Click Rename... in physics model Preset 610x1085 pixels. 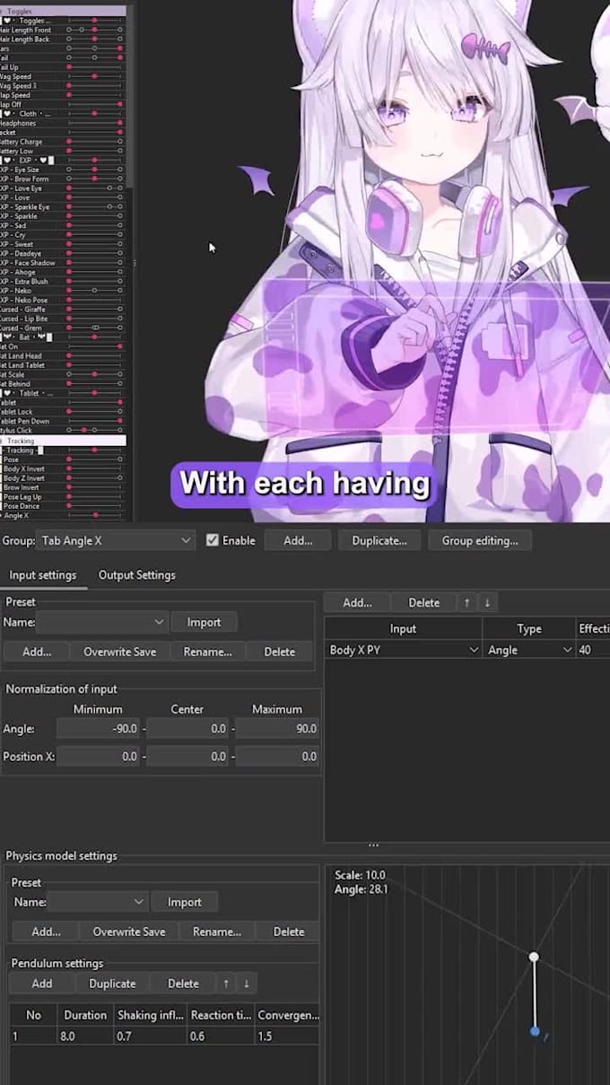(x=216, y=932)
